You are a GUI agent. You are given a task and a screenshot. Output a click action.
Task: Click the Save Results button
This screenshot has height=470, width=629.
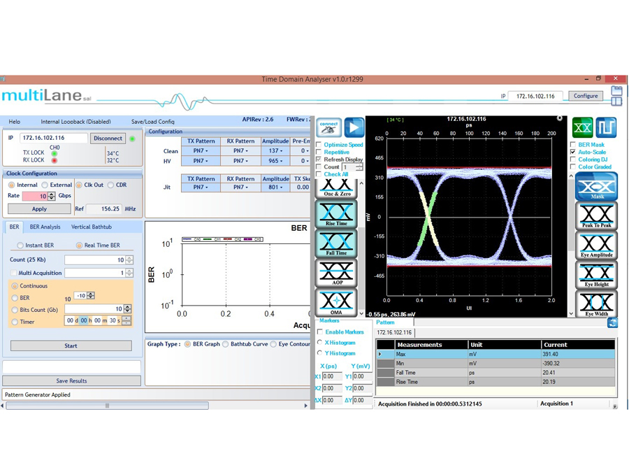point(71,381)
